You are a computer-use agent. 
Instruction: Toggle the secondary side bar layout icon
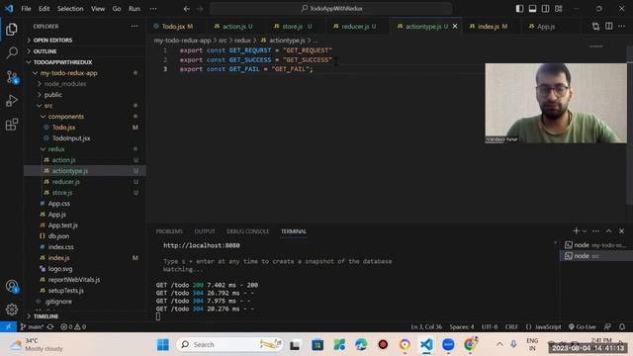[x=545, y=9]
